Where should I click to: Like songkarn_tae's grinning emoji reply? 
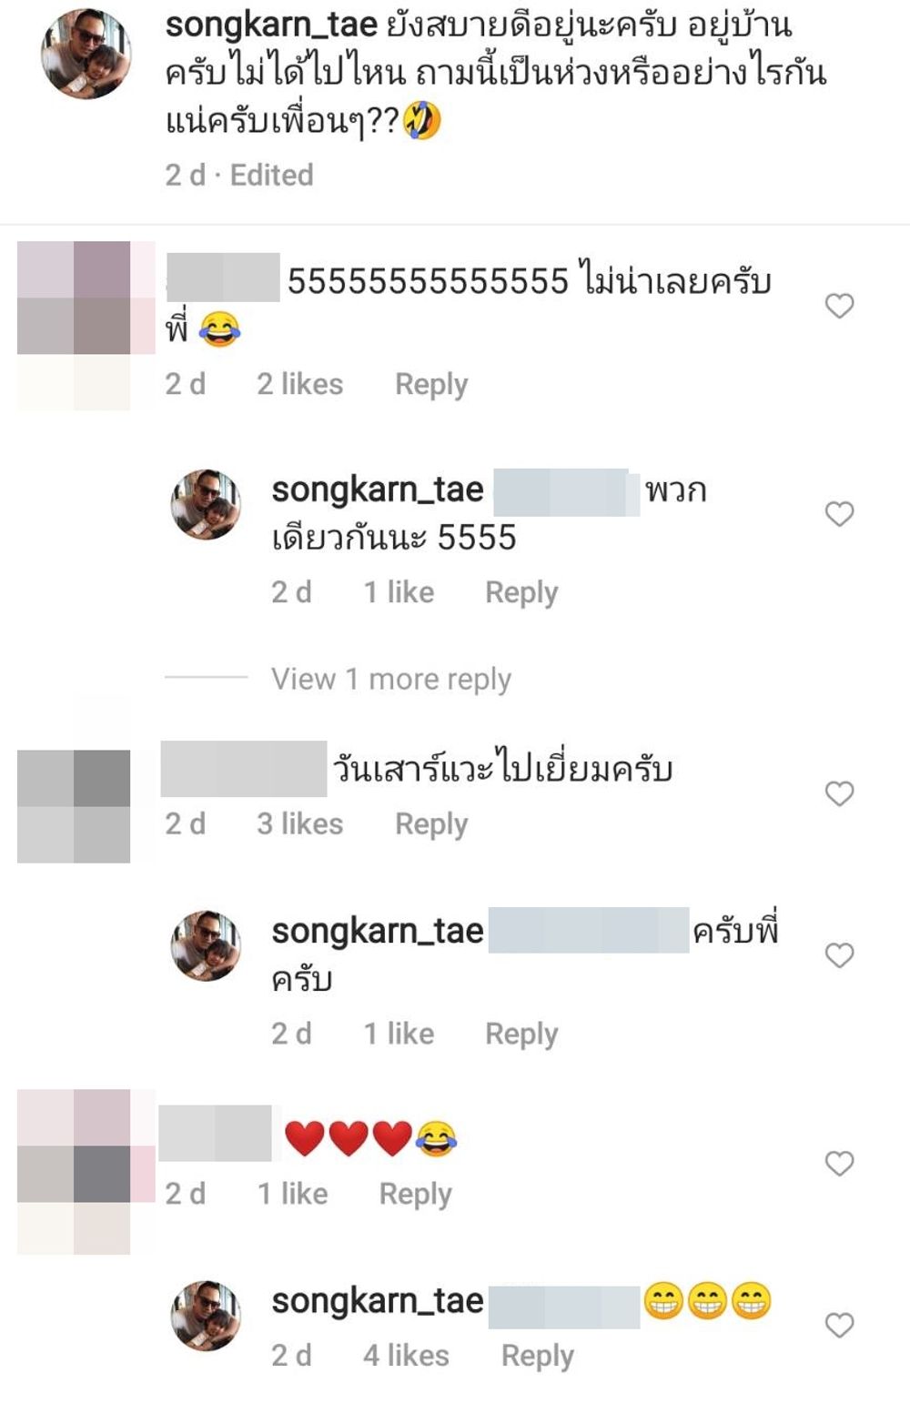pyautogui.click(x=839, y=1326)
